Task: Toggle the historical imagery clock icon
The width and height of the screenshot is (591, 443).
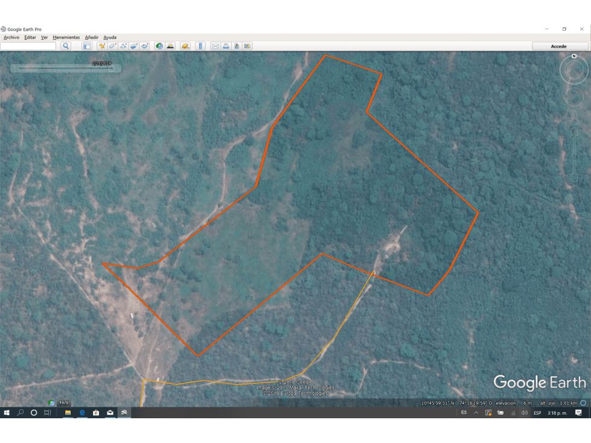Action: click(159, 46)
